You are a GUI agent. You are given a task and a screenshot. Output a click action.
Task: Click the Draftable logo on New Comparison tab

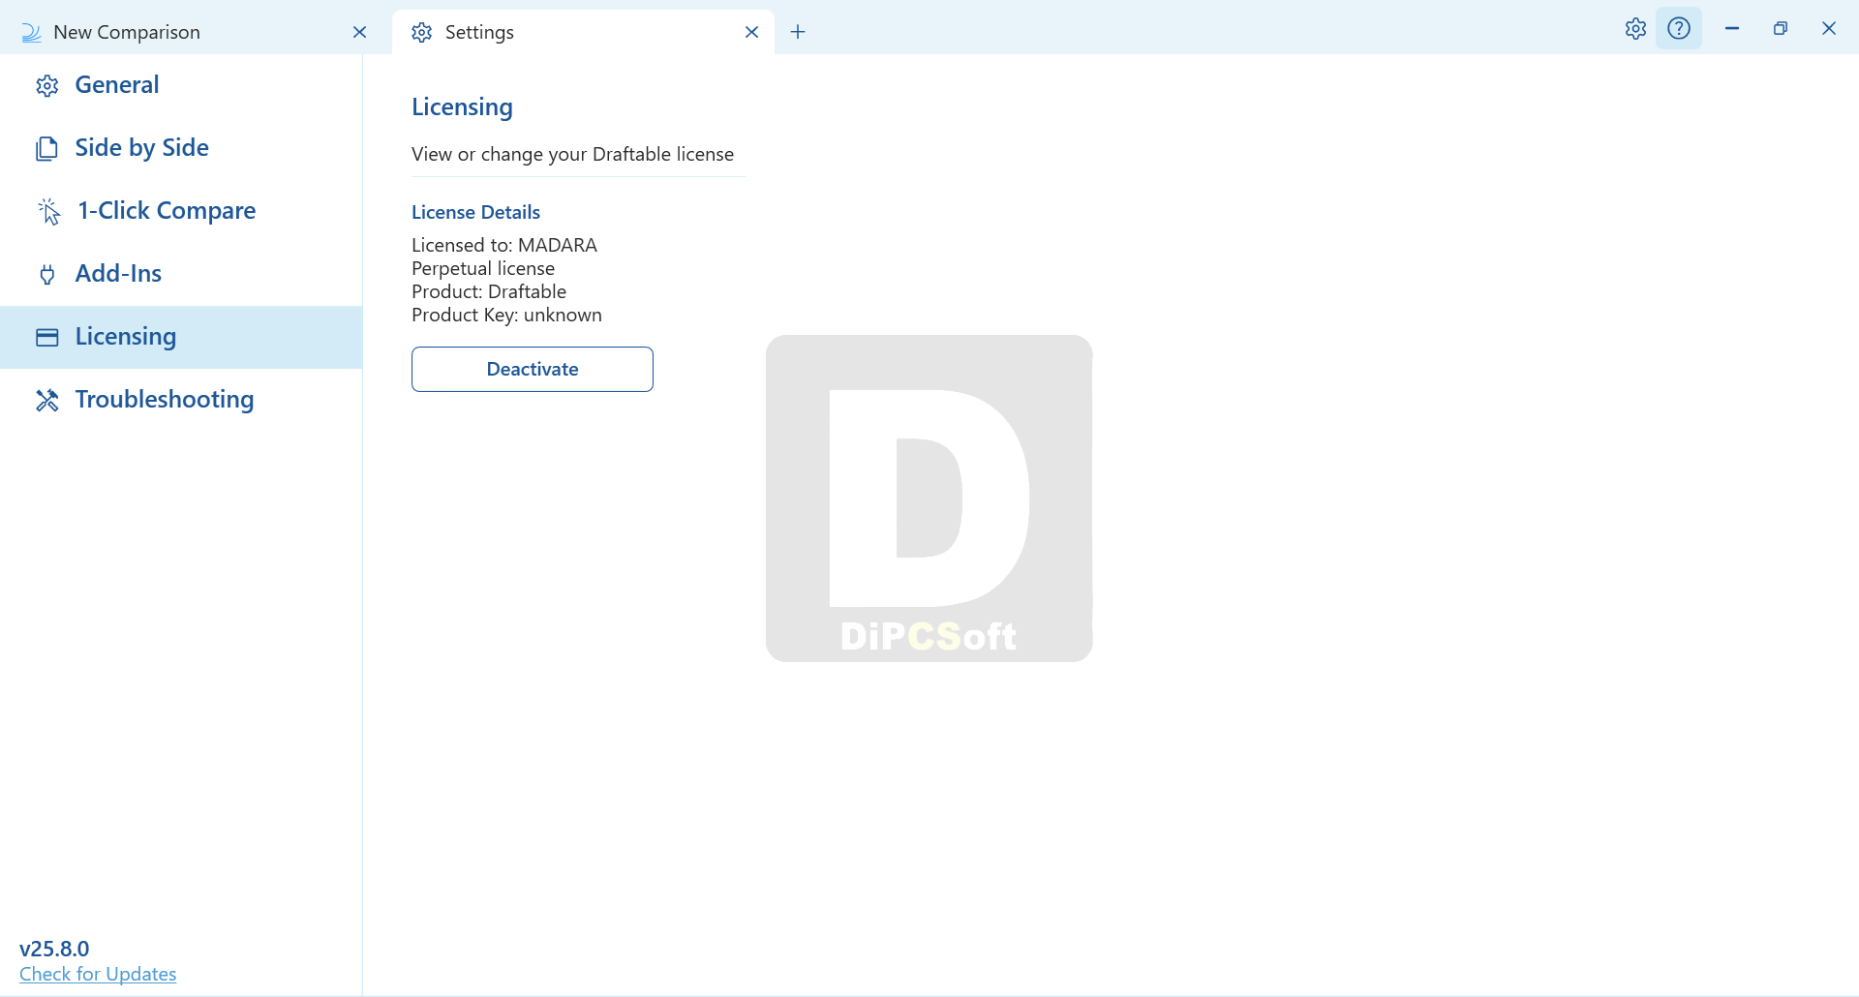[31, 32]
